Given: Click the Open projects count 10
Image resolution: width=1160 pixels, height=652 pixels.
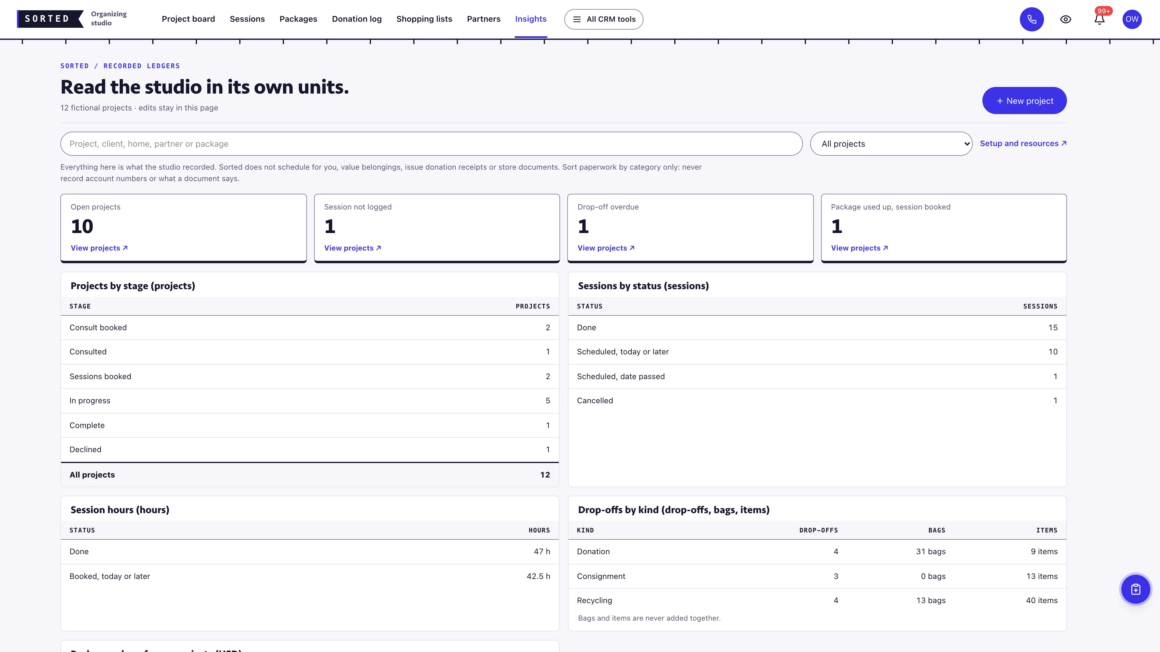Looking at the screenshot, I should [x=82, y=226].
